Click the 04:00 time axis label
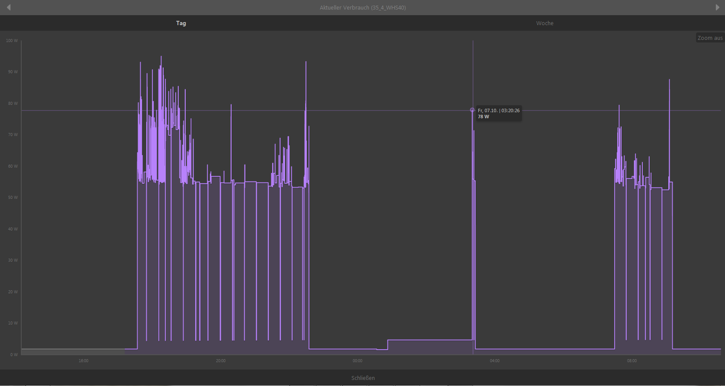 pyautogui.click(x=495, y=360)
